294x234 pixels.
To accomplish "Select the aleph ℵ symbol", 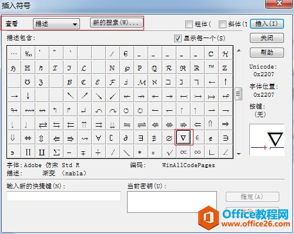I will pyautogui.click(x=155, y=82).
